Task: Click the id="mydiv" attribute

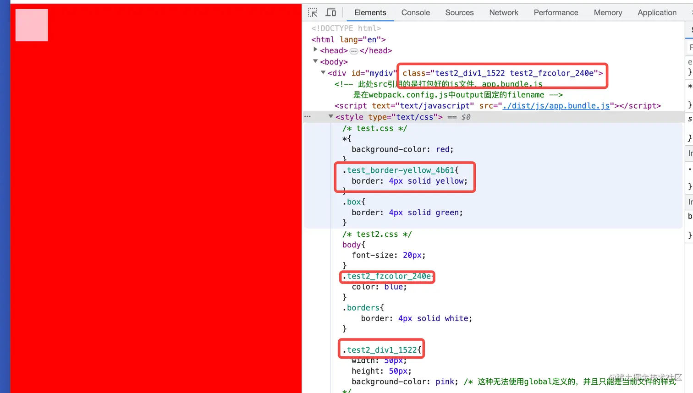Action: click(x=374, y=73)
